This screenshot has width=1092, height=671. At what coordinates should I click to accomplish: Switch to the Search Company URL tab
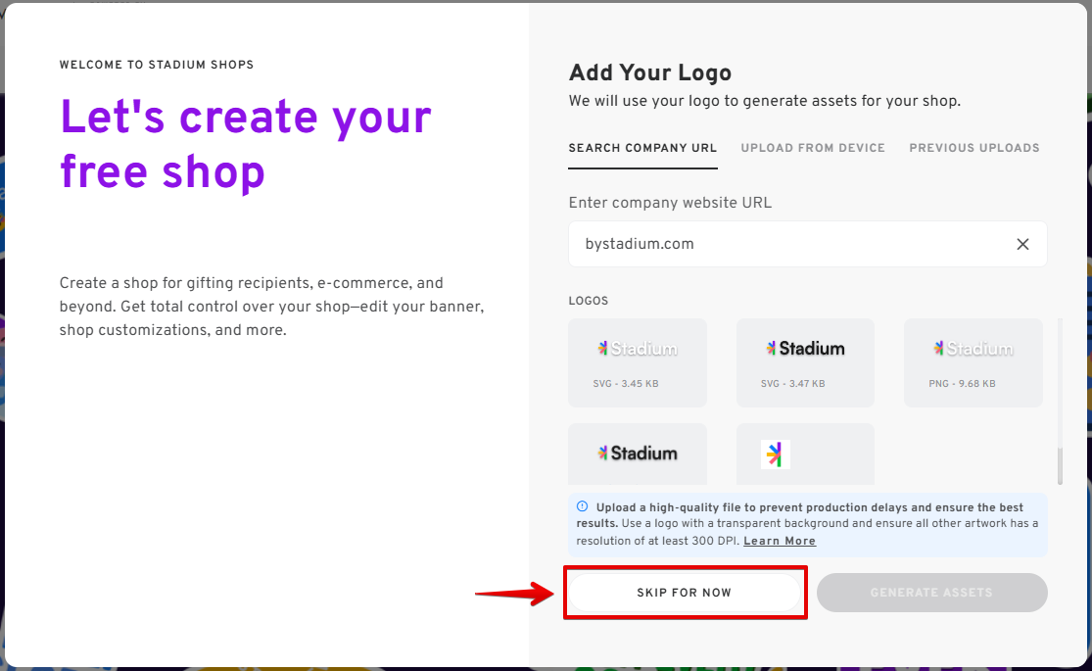tap(642, 148)
